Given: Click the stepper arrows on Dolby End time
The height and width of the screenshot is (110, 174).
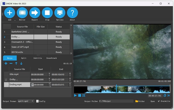Looking at the screenshot, I should (x=70, y=79).
